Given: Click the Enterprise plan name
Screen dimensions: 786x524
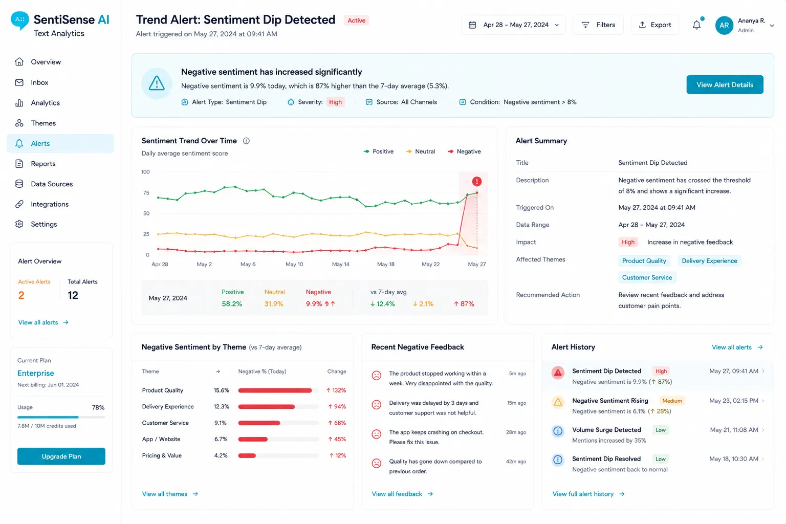Looking at the screenshot, I should 36,374.
